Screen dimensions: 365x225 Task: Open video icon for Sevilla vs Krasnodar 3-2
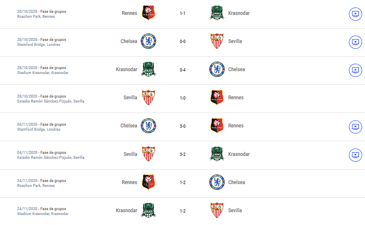pos(355,155)
